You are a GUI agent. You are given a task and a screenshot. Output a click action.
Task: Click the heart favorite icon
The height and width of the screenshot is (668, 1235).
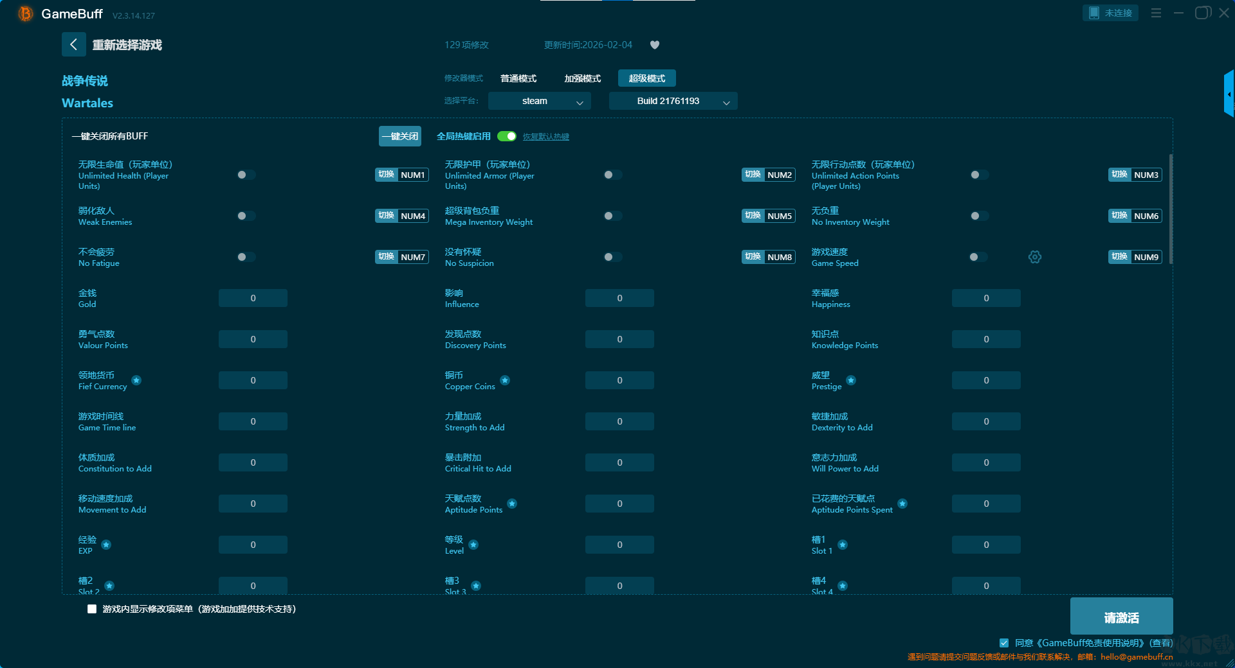pos(655,45)
